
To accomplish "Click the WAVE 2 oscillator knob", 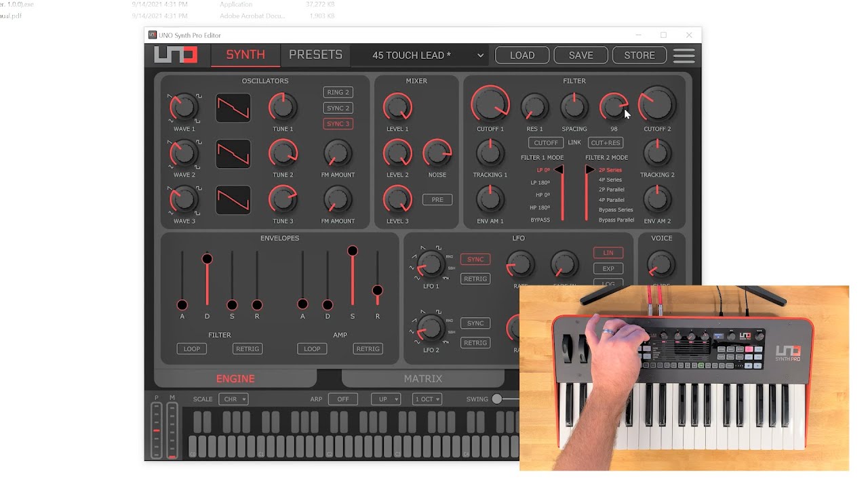I will tap(183, 153).
